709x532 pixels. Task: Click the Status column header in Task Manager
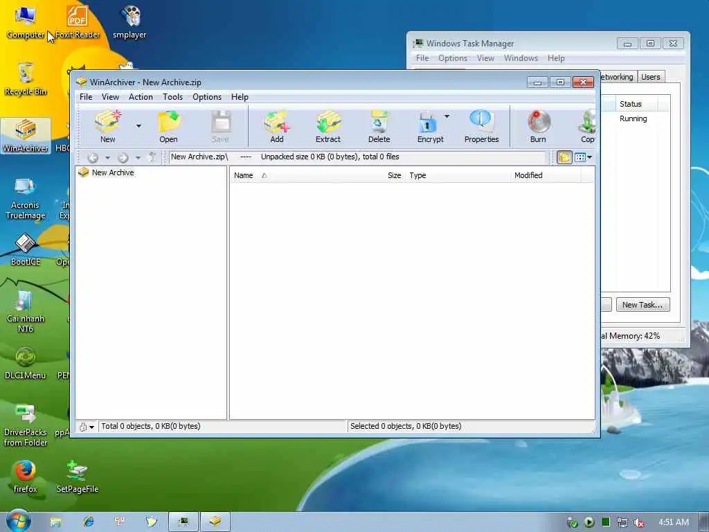coord(637,104)
